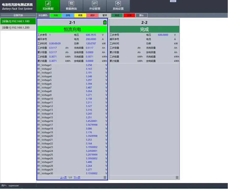This screenshot has height=189, width=228.
Task: Select device [设备1]:192.168.1.200
Action: 18,28
